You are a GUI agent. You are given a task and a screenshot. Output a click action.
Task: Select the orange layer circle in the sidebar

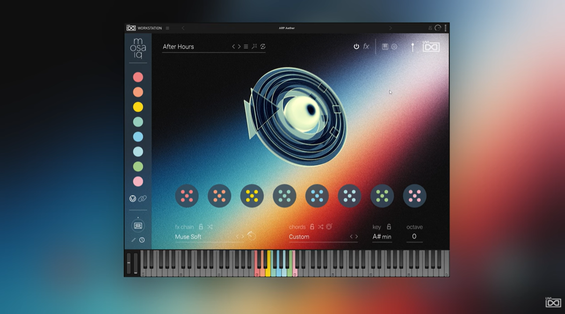[138, 92]
